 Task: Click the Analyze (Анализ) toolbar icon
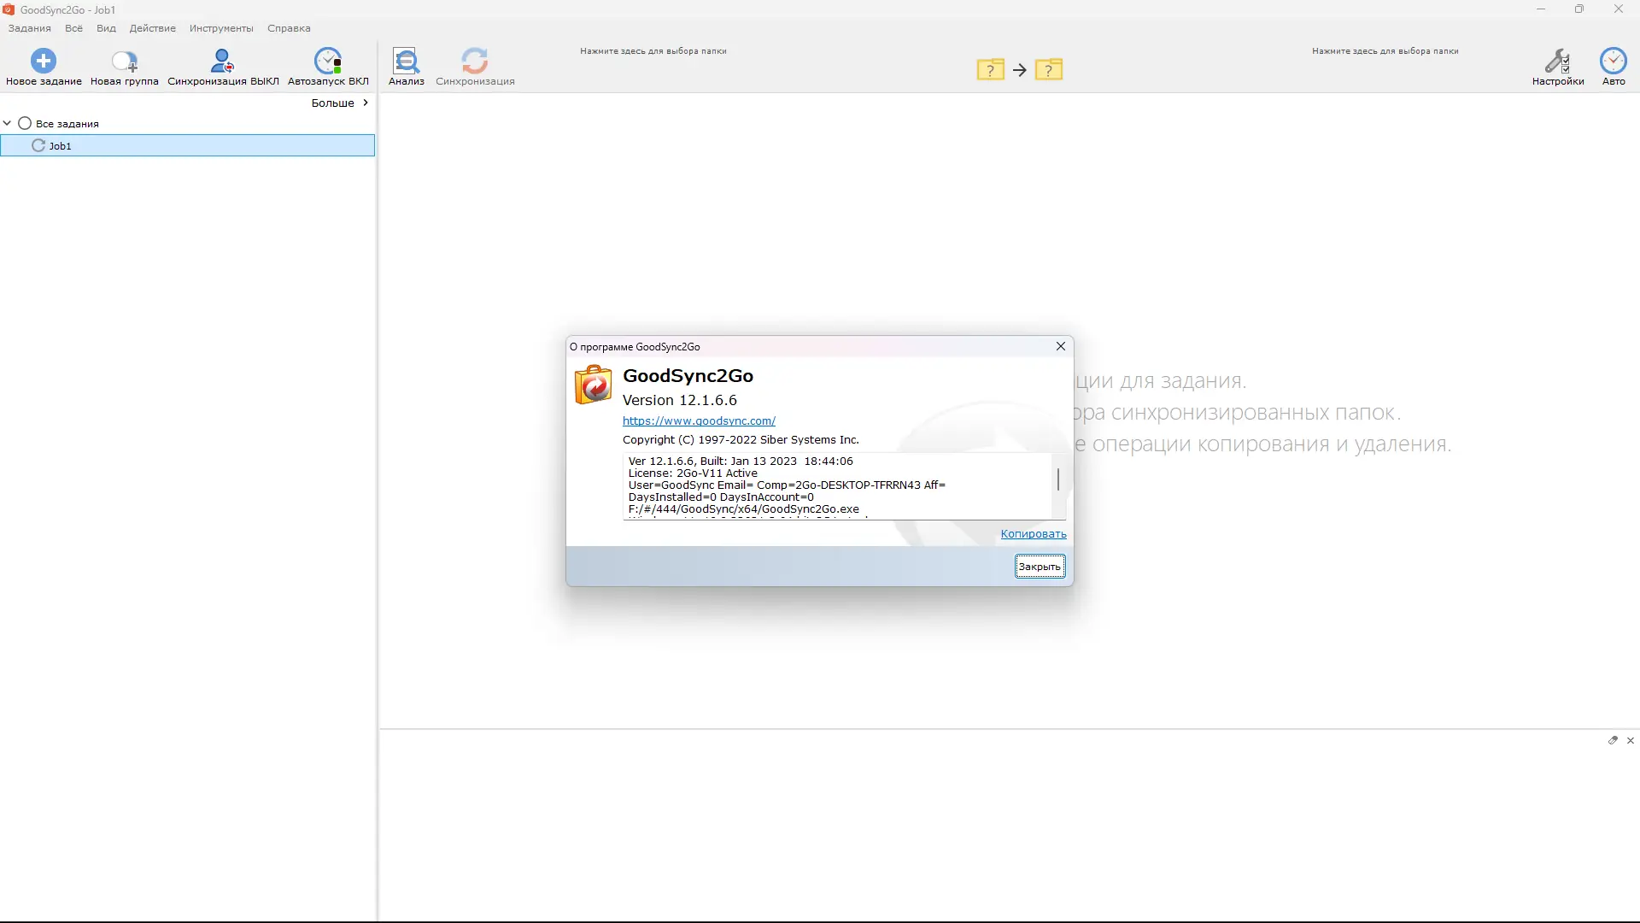coord(407,61)
